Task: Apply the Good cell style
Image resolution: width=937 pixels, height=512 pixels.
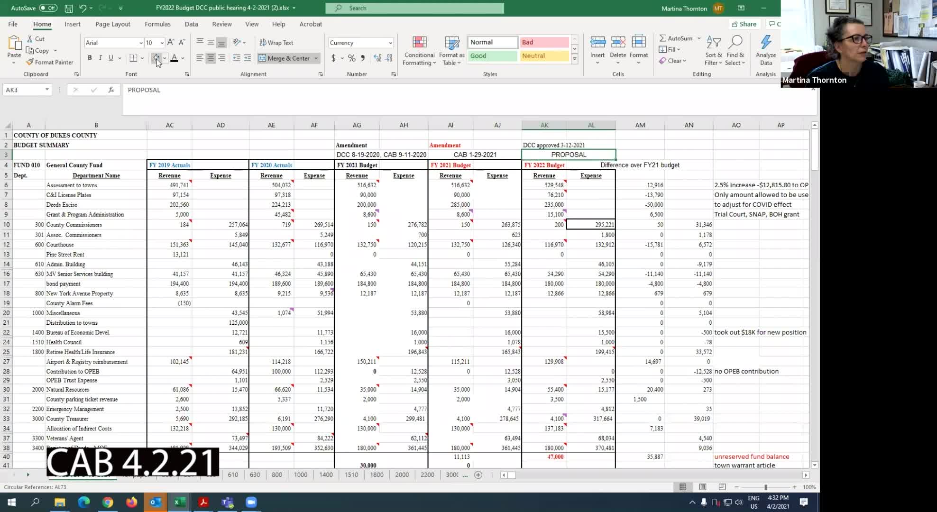Action: tap(492, 56)
